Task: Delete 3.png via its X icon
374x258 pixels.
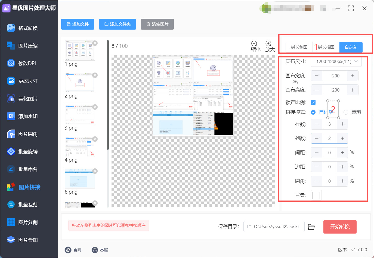Action: click(95, 107)
